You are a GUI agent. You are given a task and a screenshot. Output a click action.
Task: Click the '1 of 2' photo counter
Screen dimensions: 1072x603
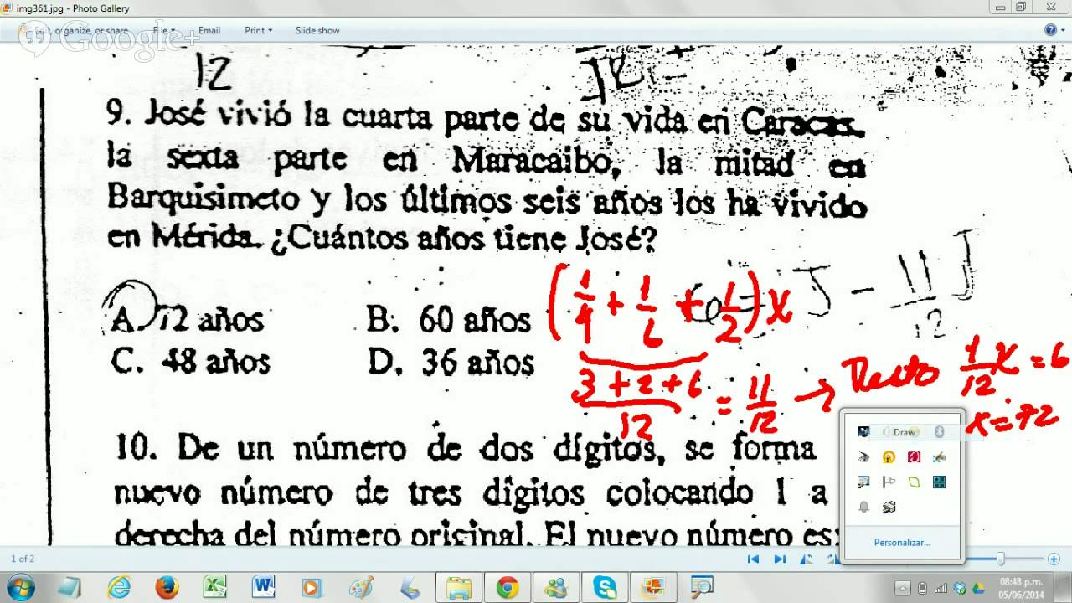point(23,559)
